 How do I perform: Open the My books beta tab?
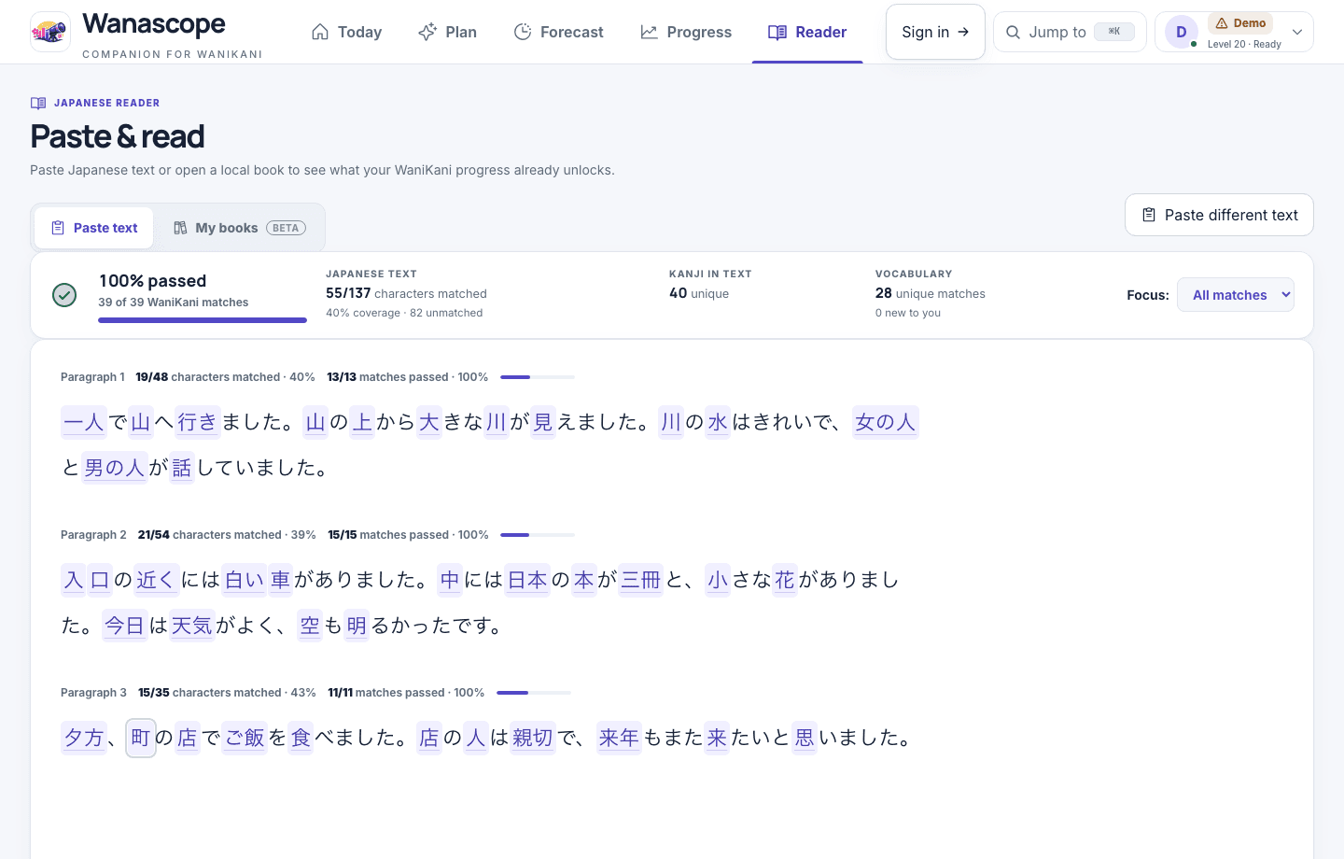pos(240,228)
